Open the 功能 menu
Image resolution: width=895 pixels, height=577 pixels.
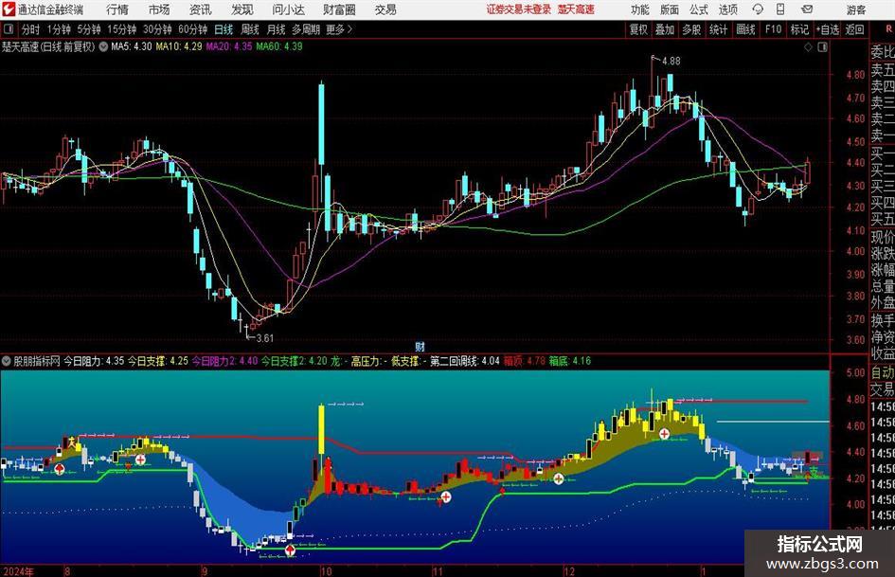[x=640, y=9]
